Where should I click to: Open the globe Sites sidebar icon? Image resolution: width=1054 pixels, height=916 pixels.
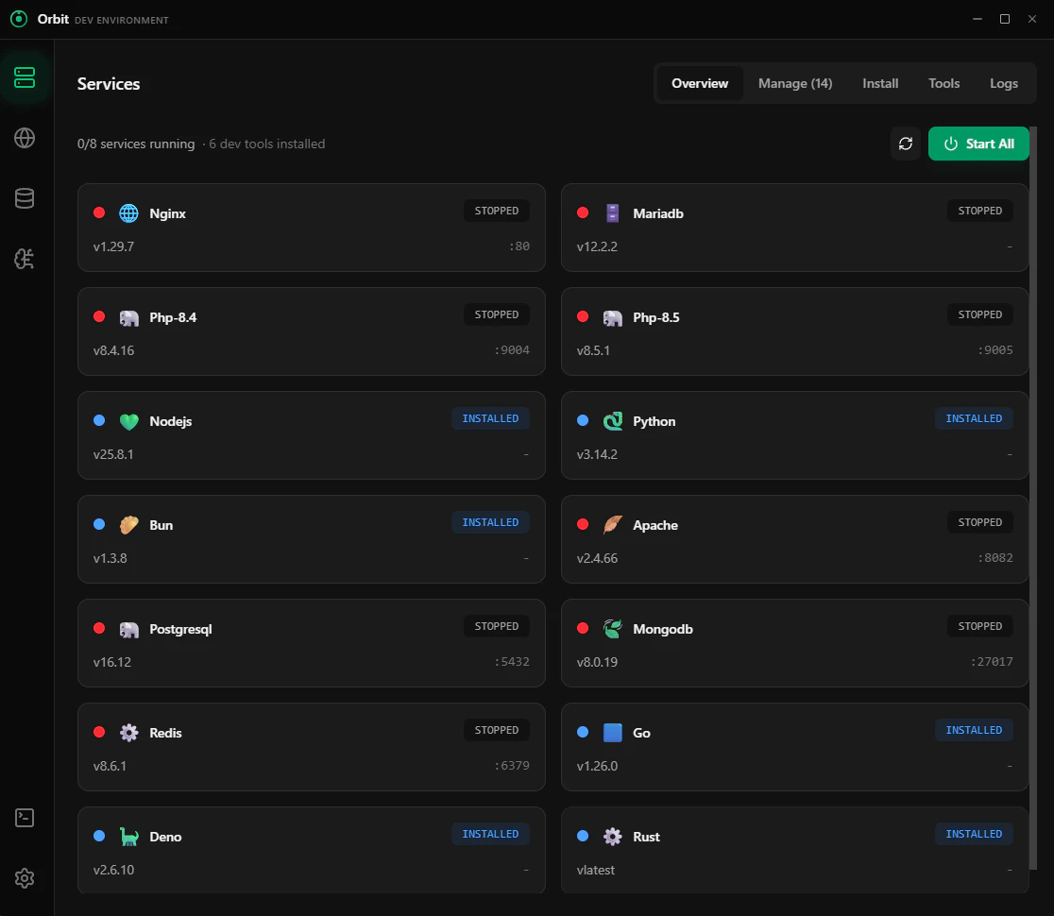click(25, 138)
